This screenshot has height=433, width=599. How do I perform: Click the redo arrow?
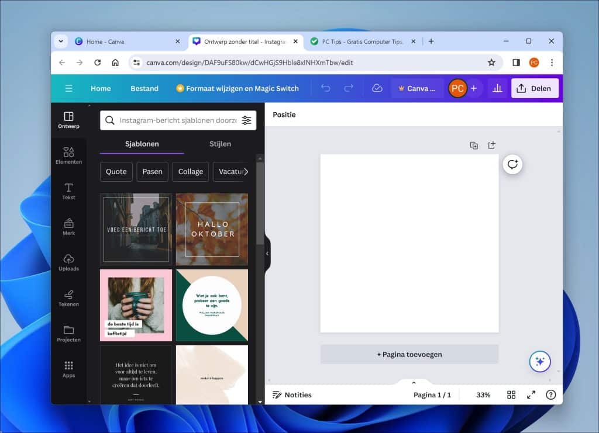349,88
